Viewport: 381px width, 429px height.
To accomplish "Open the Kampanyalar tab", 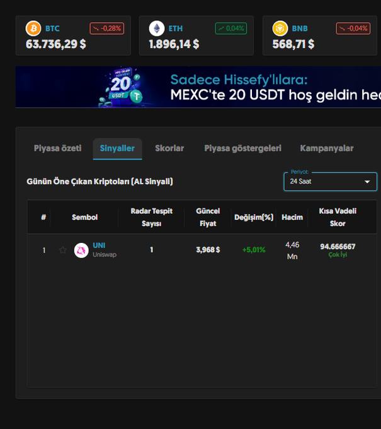I will [327, 148].
